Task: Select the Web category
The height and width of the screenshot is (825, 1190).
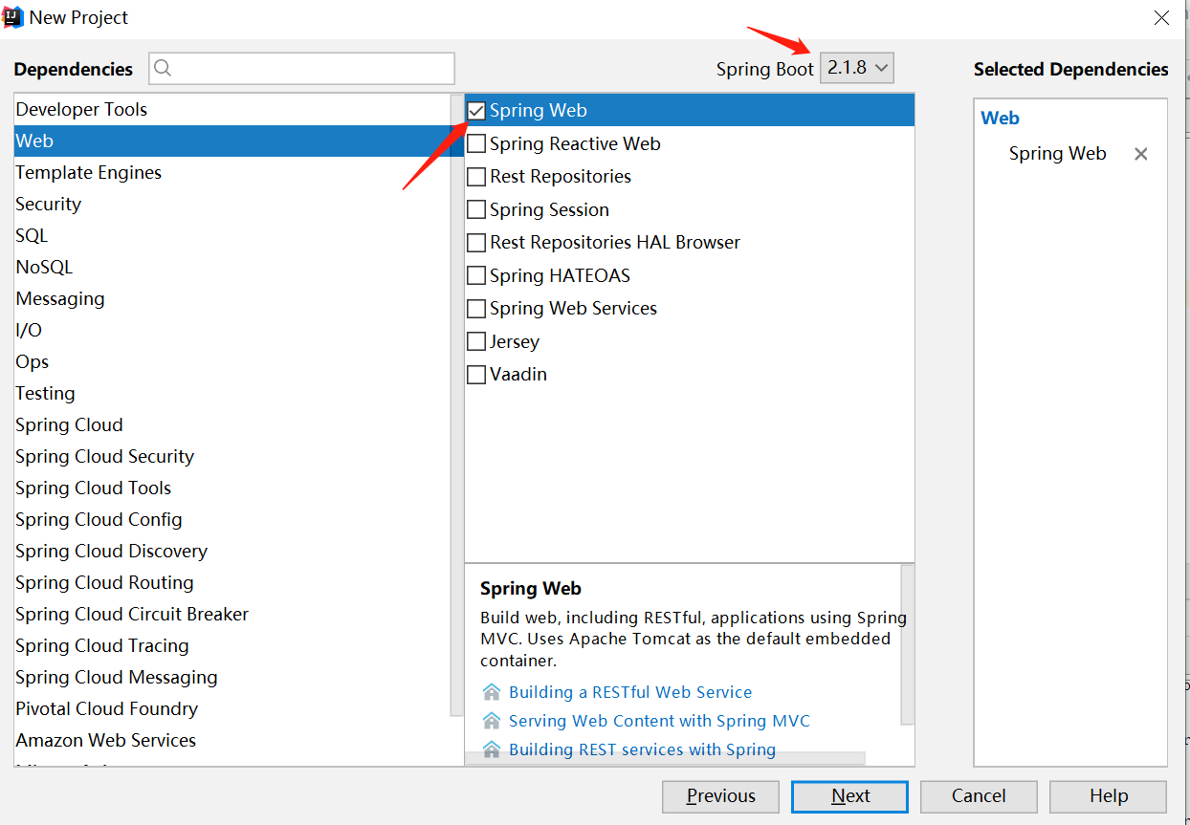Action: (x=232, y=141)
